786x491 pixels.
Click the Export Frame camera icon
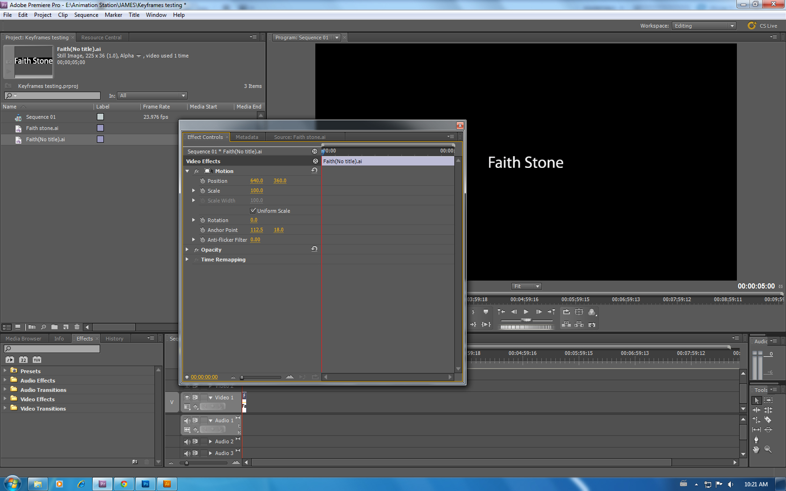pos(592,325)
